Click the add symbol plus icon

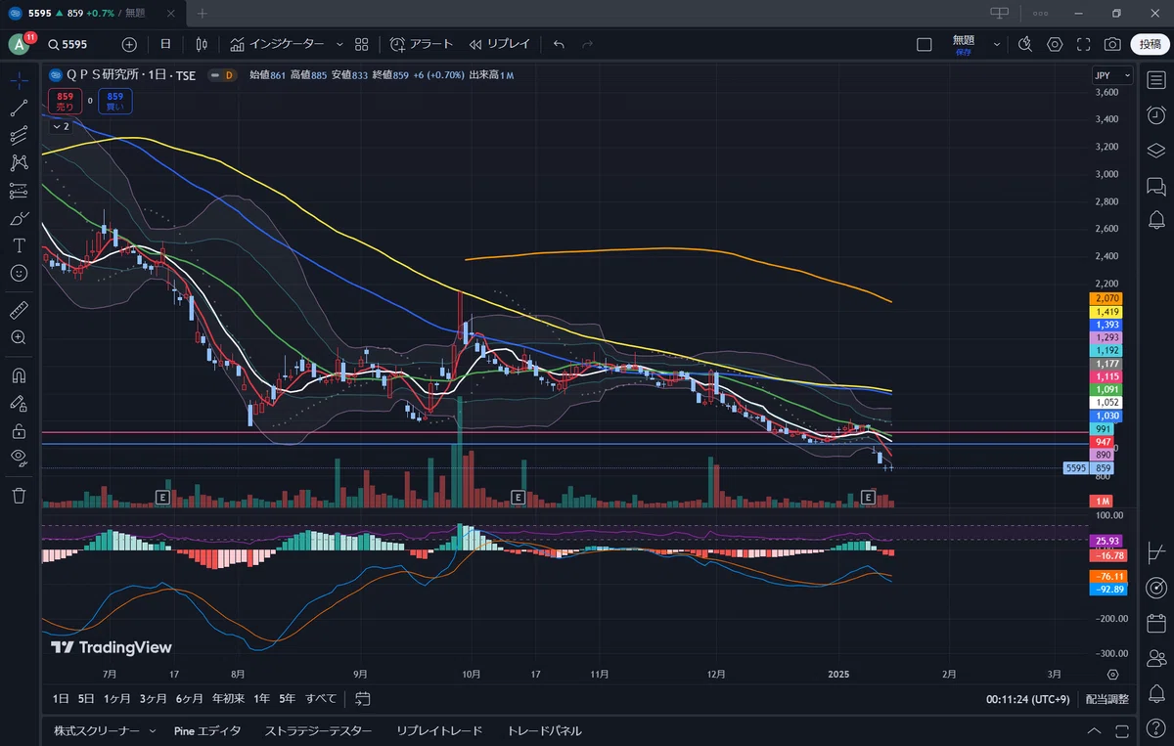[129, 44]
